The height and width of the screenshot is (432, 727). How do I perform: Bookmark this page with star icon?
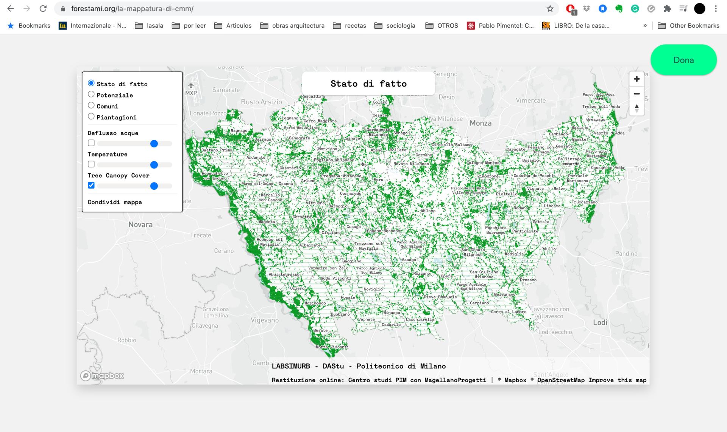pyautogui.click(x=550, y=9)
